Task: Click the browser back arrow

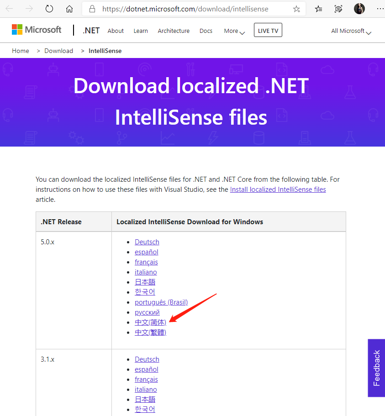Action: coord(9,9)
